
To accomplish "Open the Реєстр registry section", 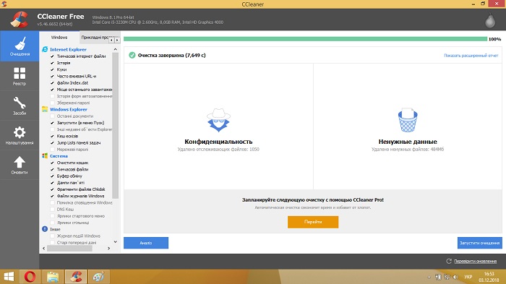I will tap(20, 76).
